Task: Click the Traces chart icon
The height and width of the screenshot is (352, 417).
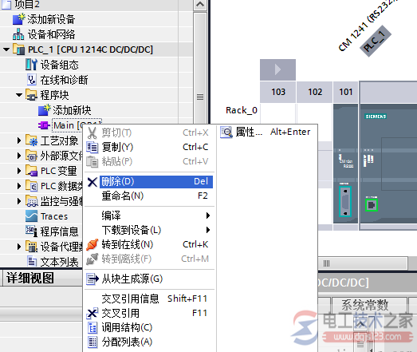Action: pyautogui.click(x=31, y=216)
